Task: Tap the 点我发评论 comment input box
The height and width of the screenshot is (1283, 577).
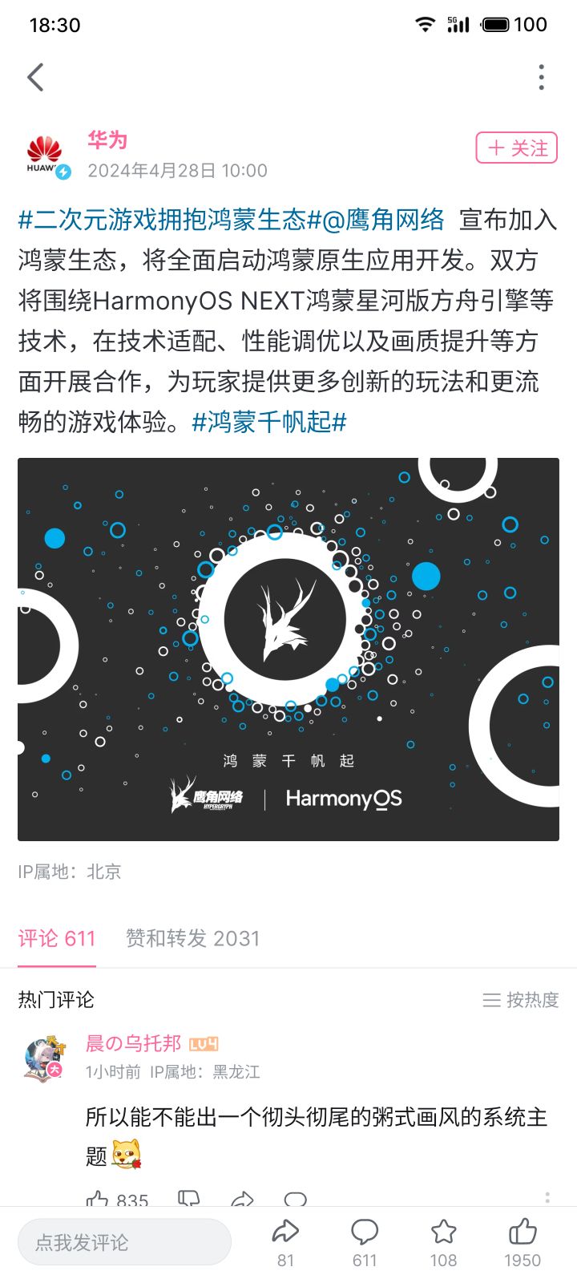Action: pos(124,1242)
